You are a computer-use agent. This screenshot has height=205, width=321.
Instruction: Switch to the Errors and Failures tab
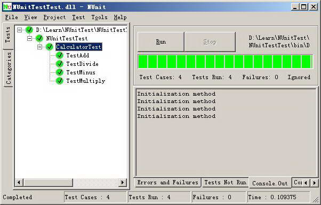pos(167,182)
